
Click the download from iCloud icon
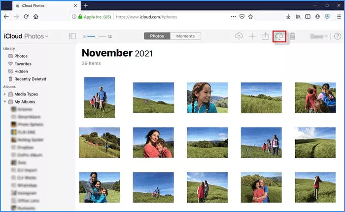pos(279,36)
